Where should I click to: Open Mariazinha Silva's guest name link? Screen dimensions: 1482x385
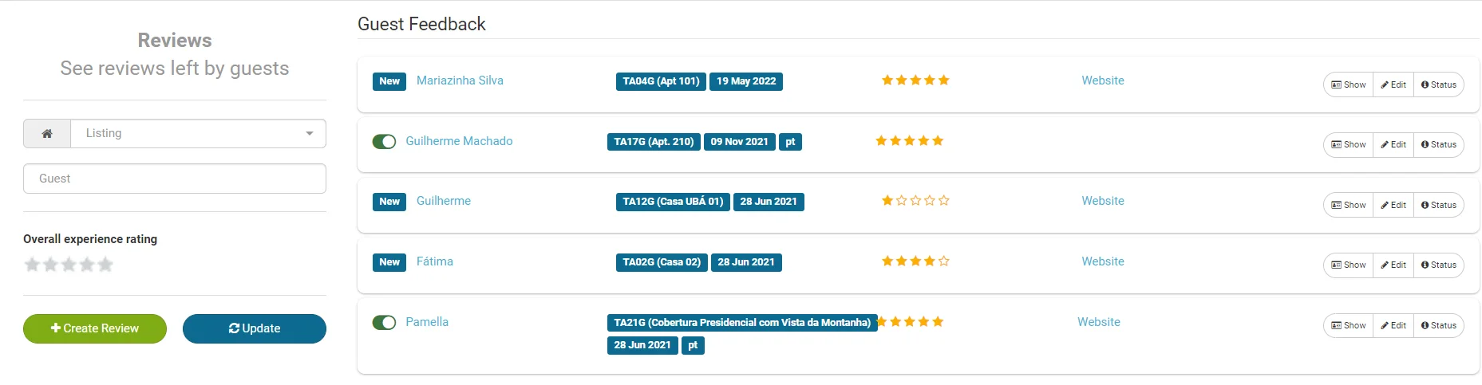pyautogui.click(x=460, y=81)
